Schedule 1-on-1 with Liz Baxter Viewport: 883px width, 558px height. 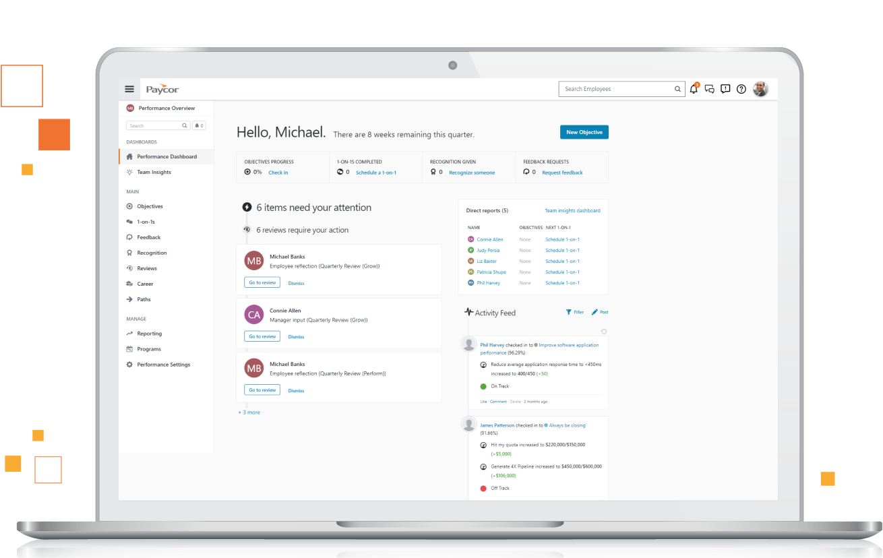click(x=563, y=261)
